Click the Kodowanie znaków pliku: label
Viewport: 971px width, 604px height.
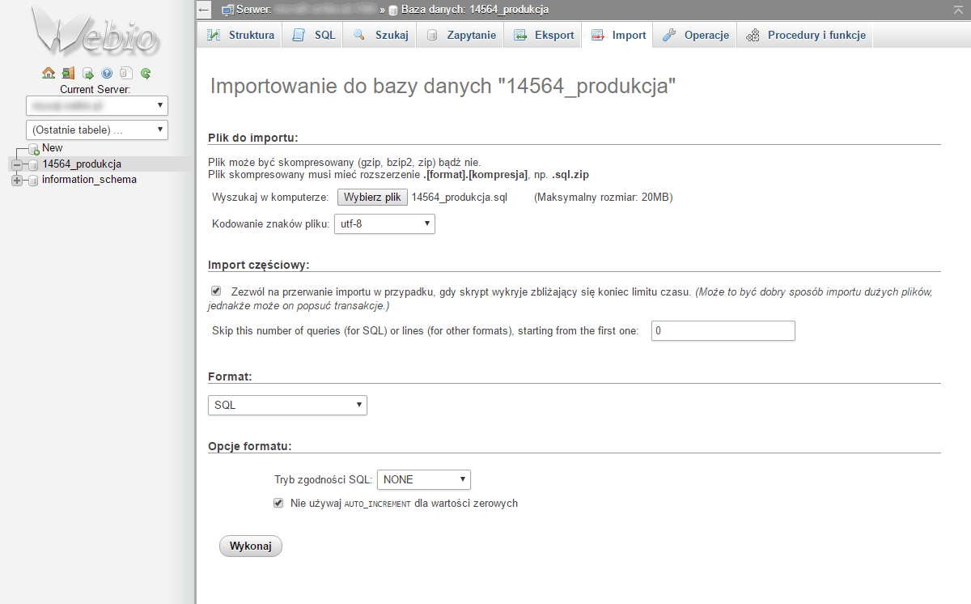(271, 223)
